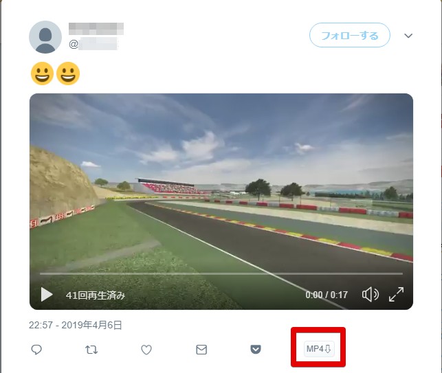This screenshot has width=442, height=373.
Task: Click the blurred display name of the author
Action: 96,29
